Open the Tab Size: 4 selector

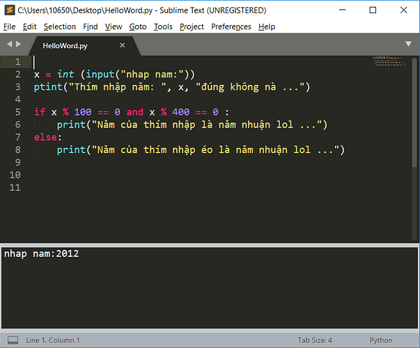click(314, 340)
